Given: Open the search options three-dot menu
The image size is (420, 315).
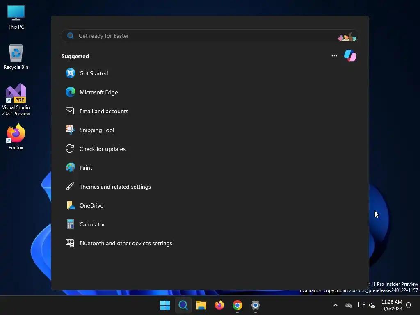Looking at the screenshot, I should [334, 56].
